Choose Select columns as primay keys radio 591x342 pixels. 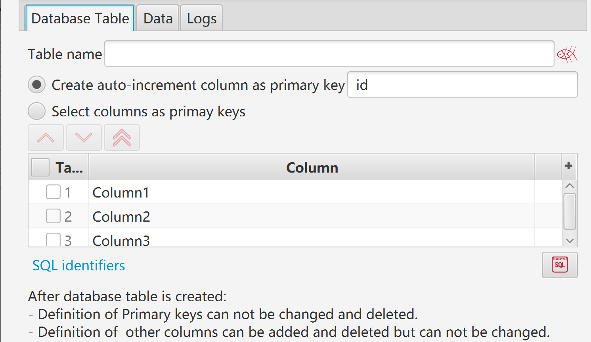(36, 111)
